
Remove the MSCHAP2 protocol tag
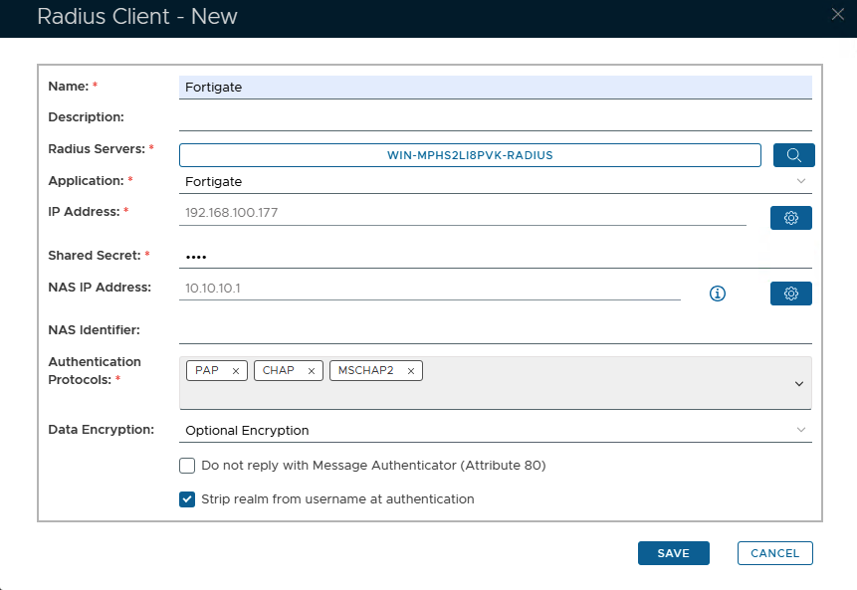(x=411, y=371)
